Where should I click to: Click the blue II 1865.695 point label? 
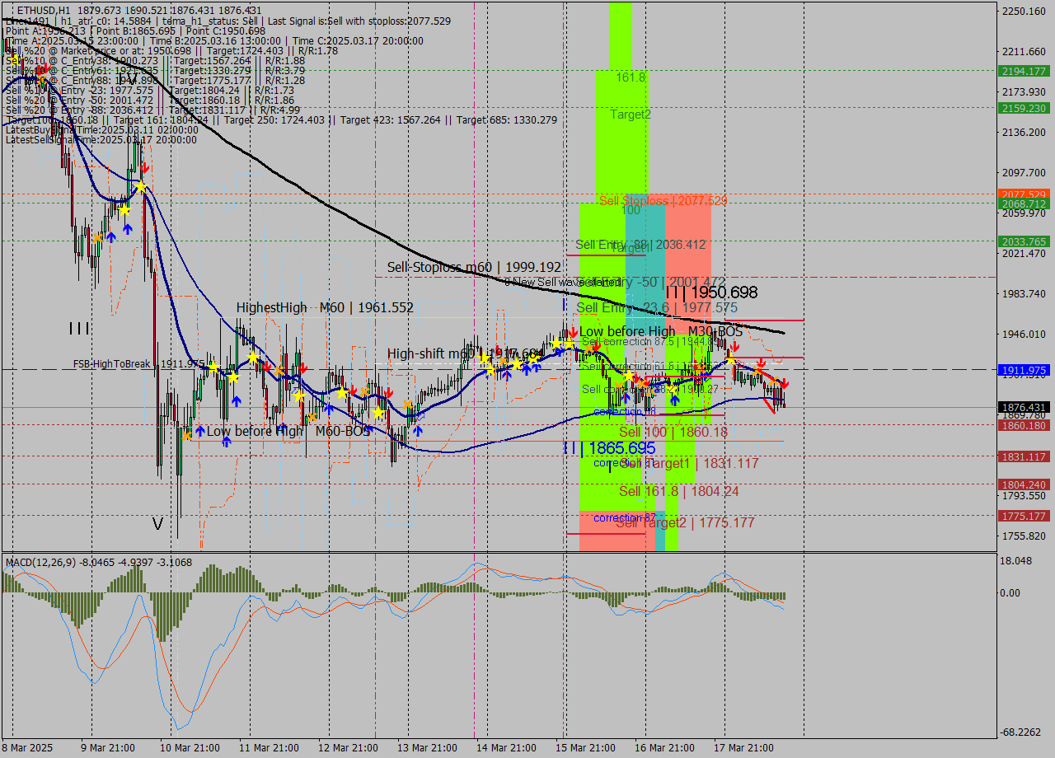(609, 448)
